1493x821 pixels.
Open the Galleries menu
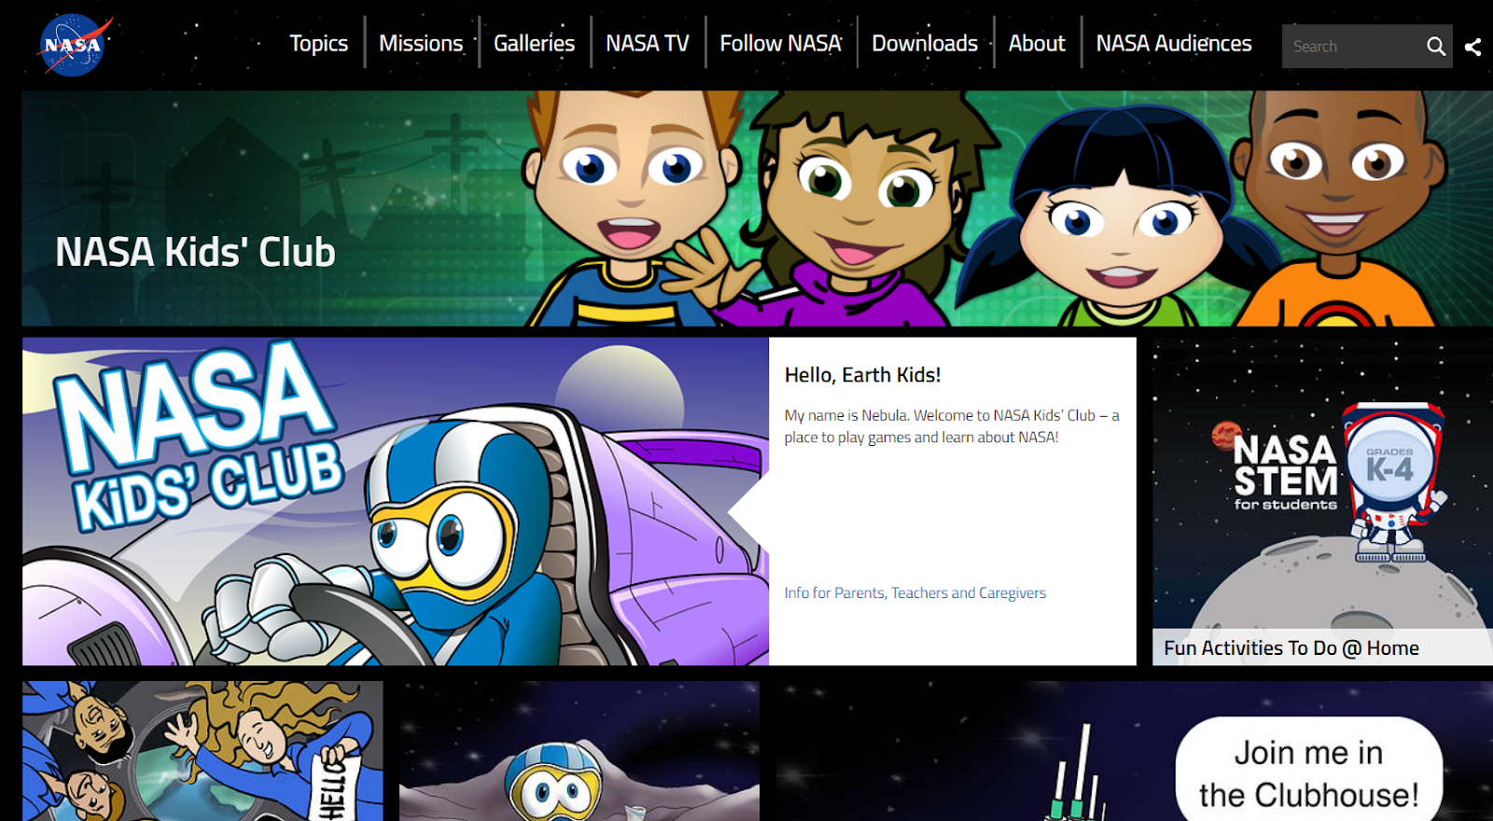tap(534, 43)
